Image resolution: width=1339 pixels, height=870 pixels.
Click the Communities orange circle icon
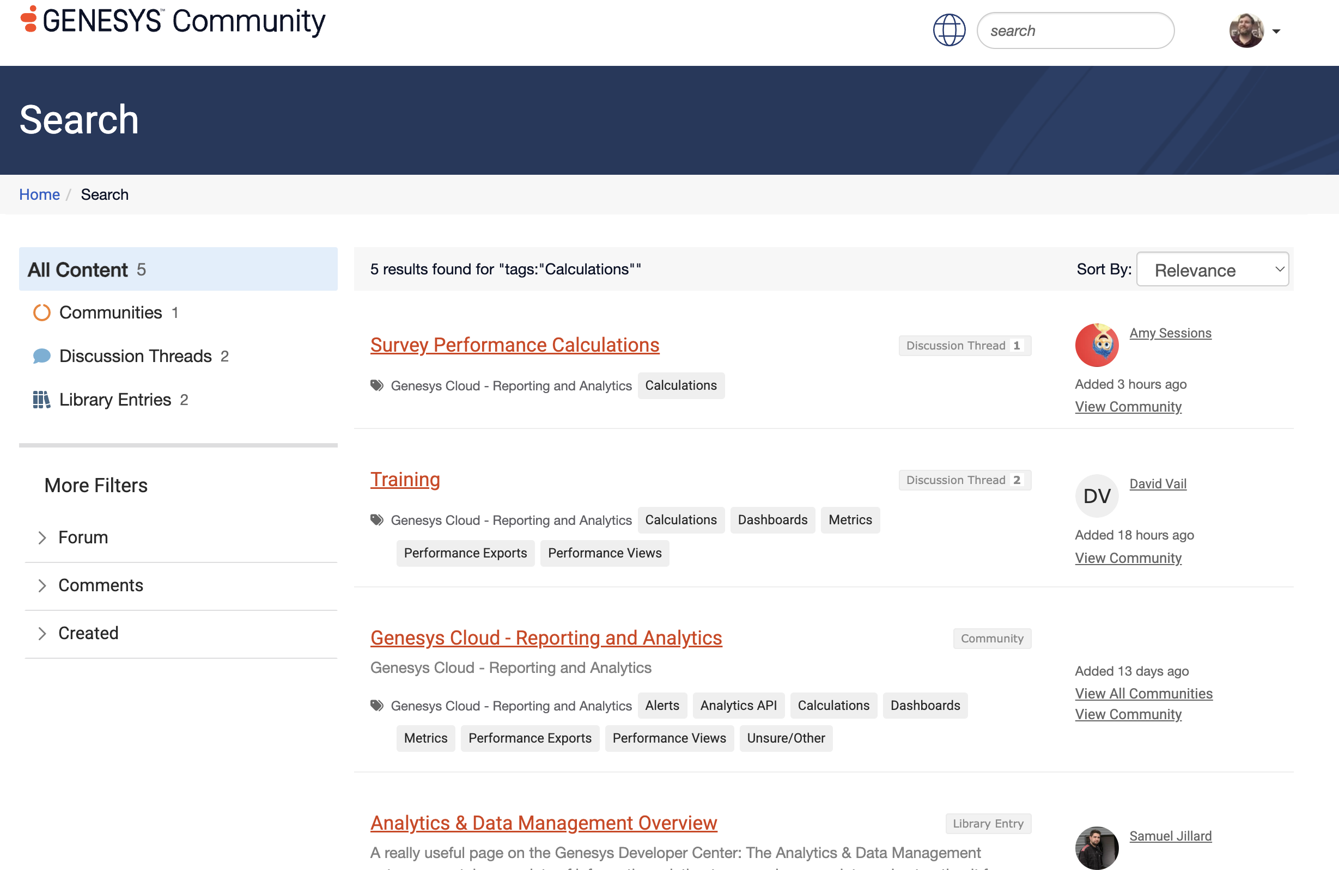click(41, 313)
